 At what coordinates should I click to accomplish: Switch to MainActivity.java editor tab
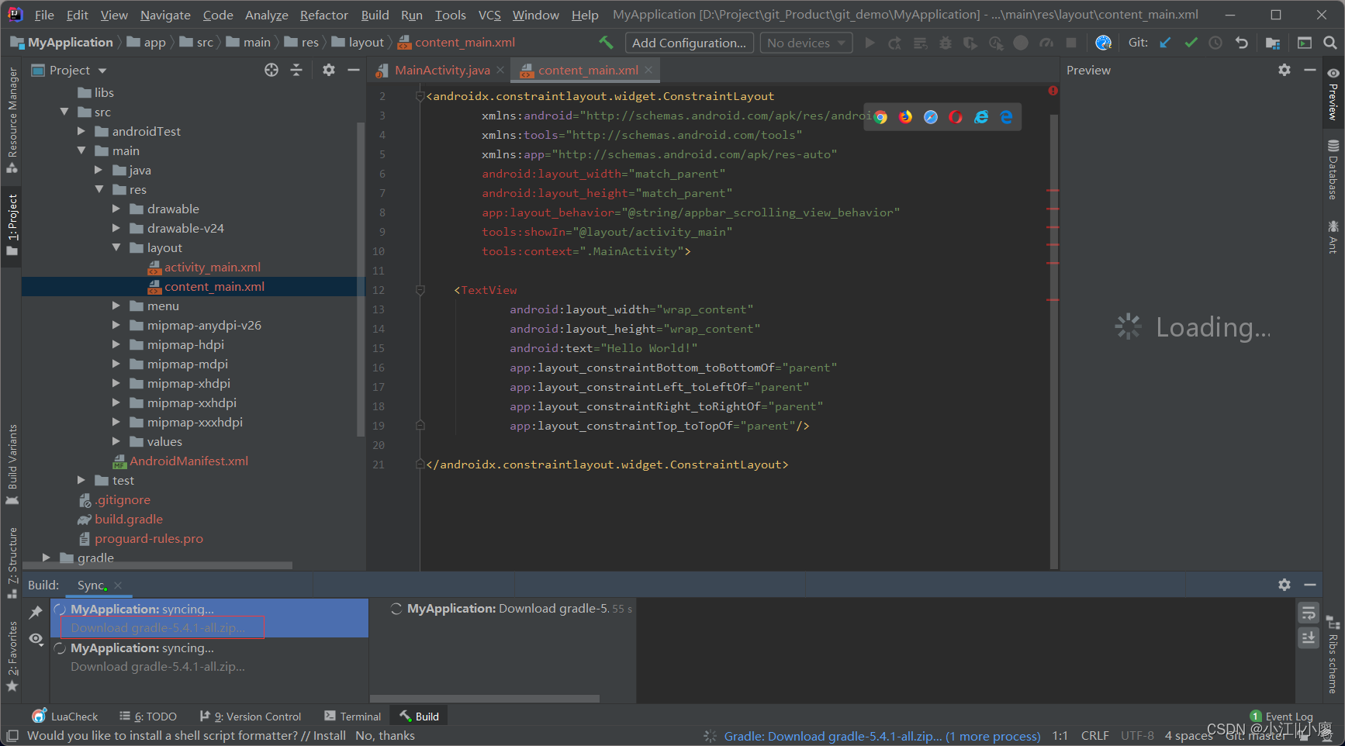(442, 70)
